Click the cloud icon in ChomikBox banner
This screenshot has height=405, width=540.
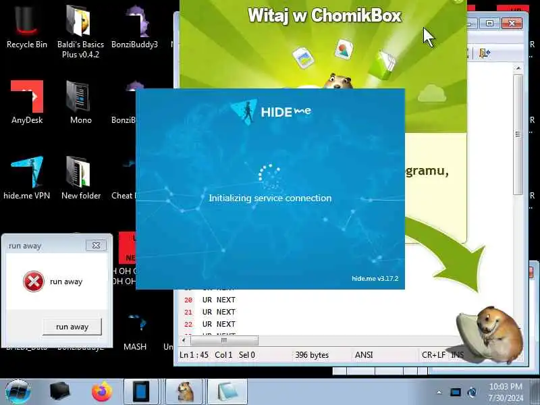click(432, 93)
